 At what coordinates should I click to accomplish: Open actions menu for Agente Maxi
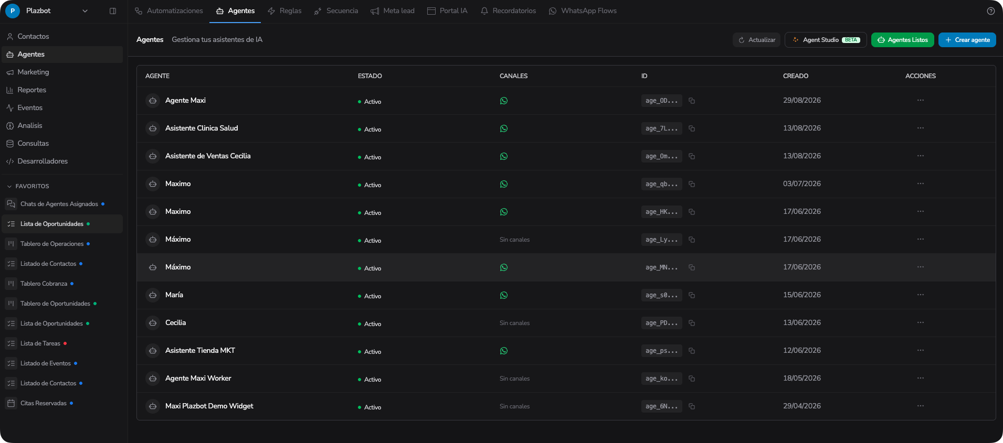[x=921, y=100]
